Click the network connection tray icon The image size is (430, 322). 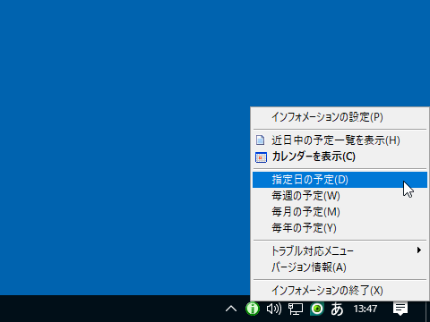pyautogui.click(x=296, y=309)
